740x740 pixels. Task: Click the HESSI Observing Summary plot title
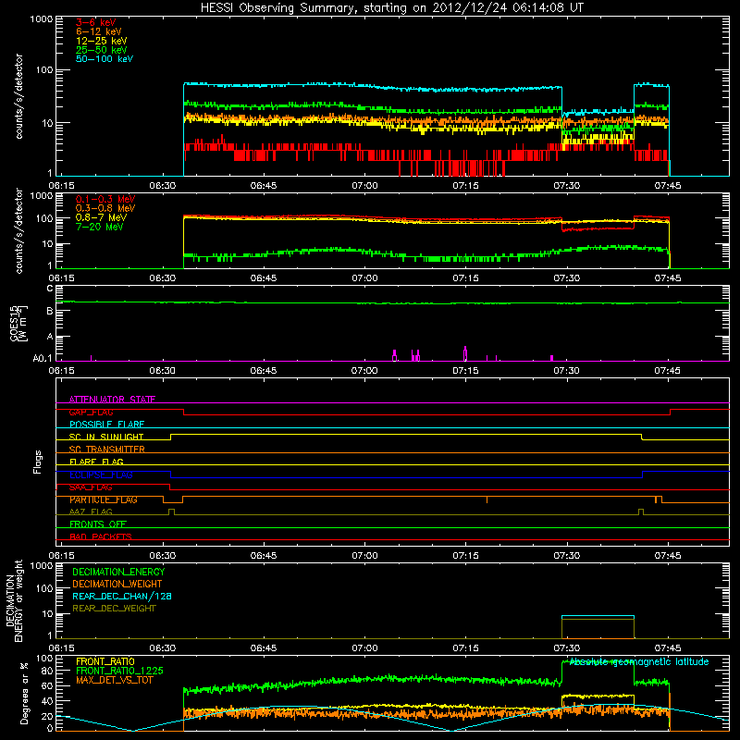(x=392, y=8)
